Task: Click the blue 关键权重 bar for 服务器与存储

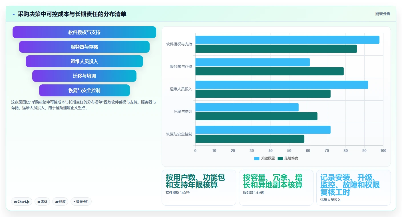Action: [x=253, y=62]
